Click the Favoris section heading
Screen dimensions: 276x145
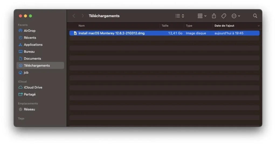coord(23,25)
